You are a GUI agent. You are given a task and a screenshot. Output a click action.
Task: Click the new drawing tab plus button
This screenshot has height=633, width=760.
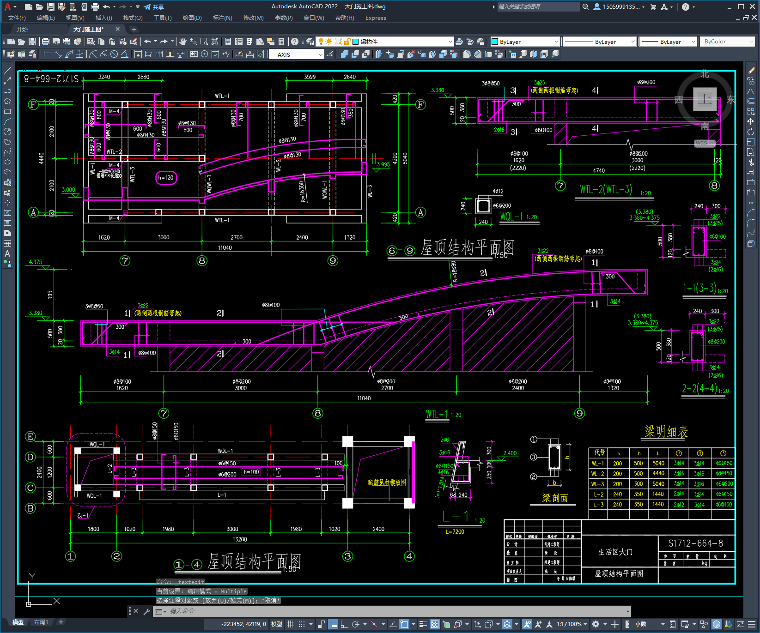tap(134, 30)
